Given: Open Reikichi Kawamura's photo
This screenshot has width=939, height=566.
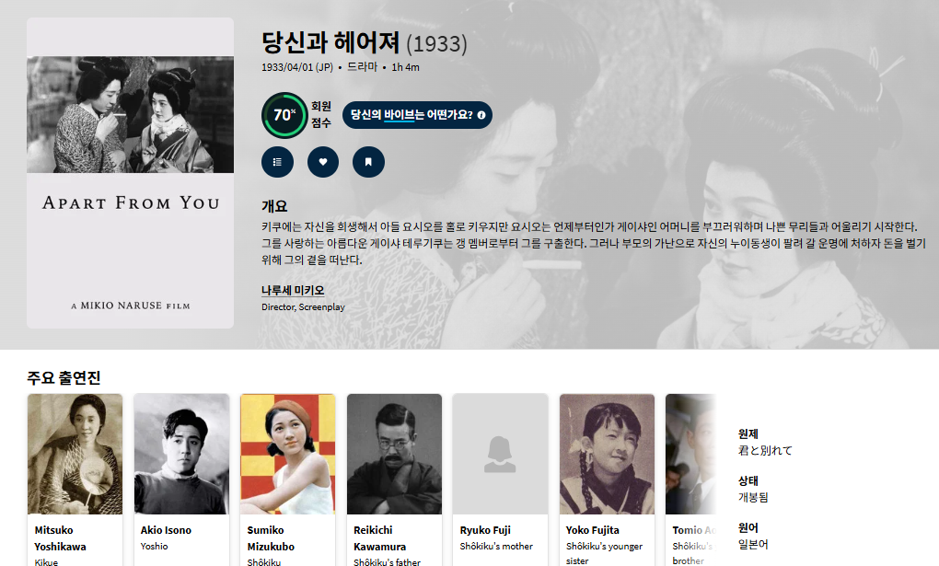Looking at the screenshot, I should pos(394,454).
